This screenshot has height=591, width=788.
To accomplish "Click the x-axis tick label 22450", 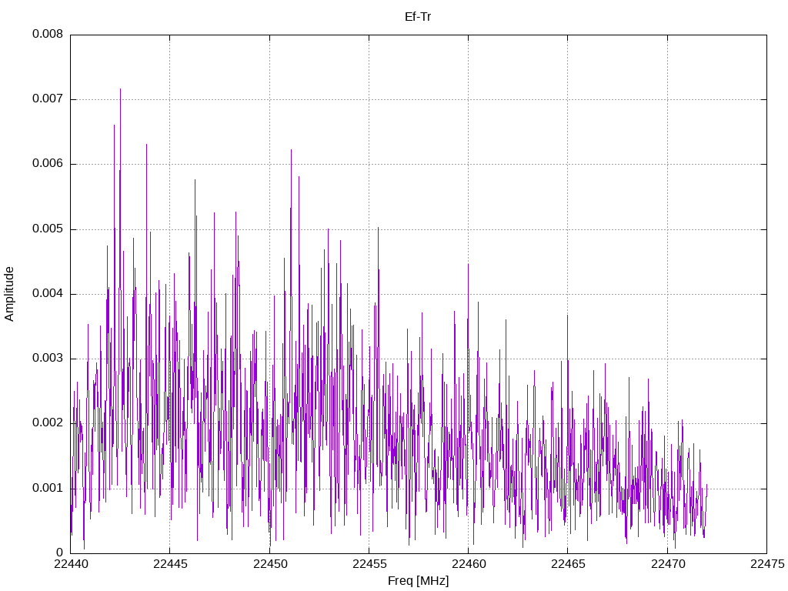I will 270,564.
